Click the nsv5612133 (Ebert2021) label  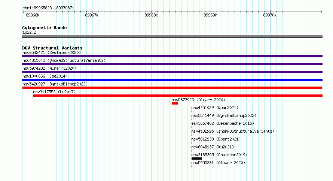[216, 139]
